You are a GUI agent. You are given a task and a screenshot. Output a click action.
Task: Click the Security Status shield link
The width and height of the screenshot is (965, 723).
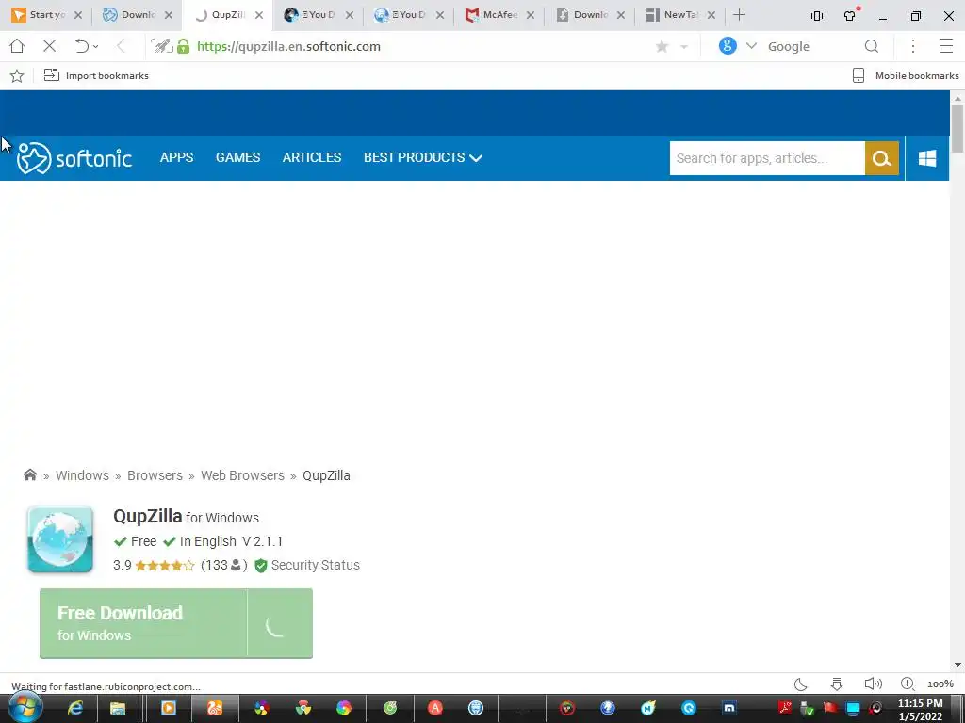tap(307, 565)
